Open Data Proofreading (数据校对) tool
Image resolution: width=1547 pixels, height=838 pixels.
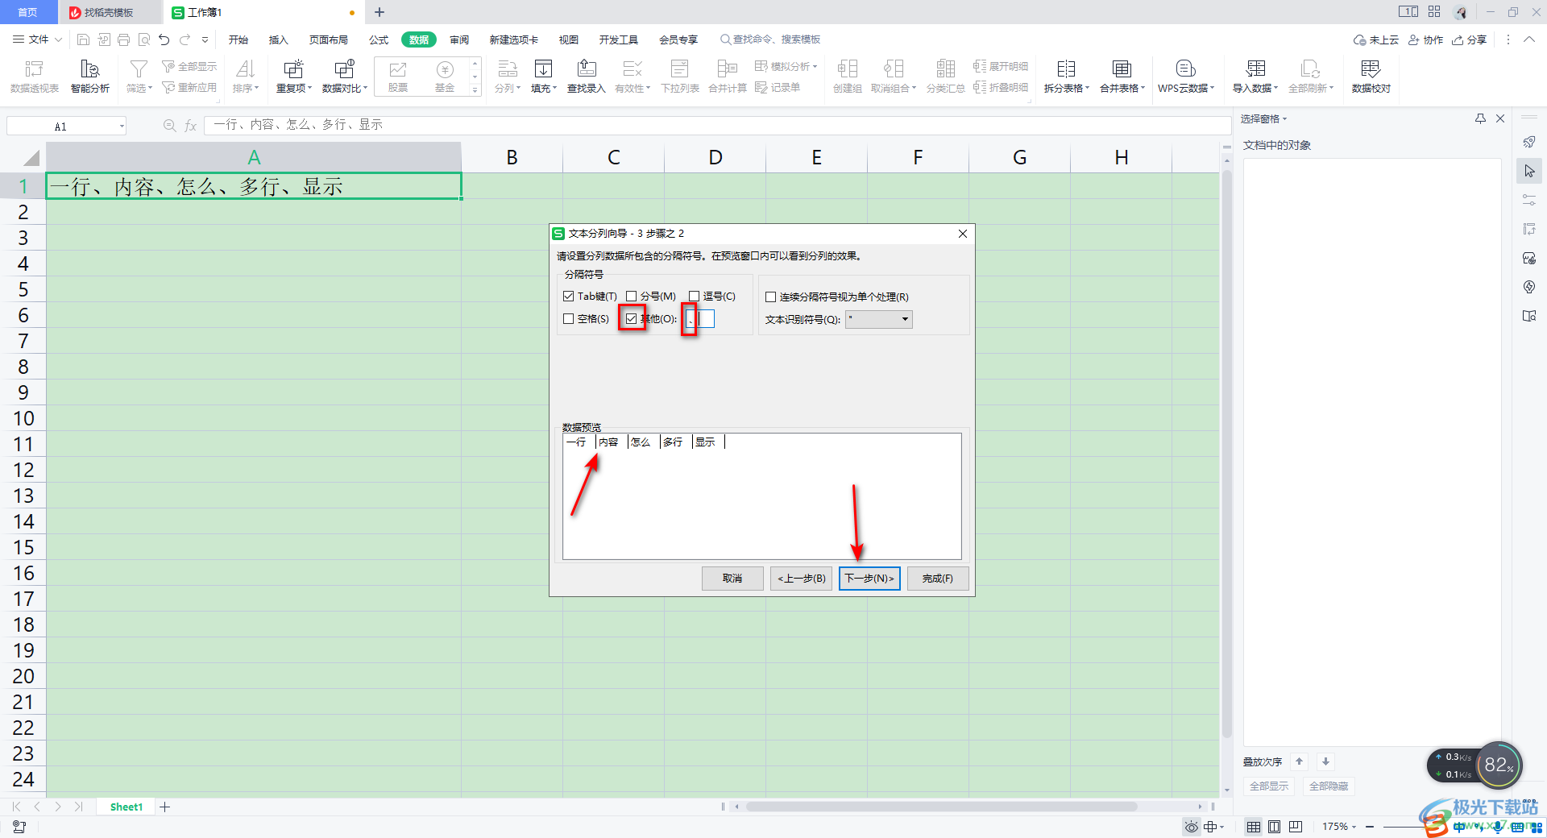click(x=1371, y=77)
